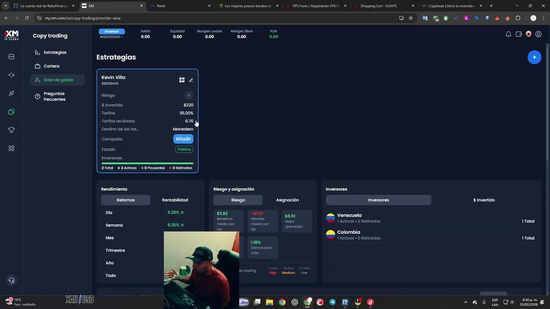Expand Windows system tray hidden icons
This screenshot has width=550, height=309.
466,302
